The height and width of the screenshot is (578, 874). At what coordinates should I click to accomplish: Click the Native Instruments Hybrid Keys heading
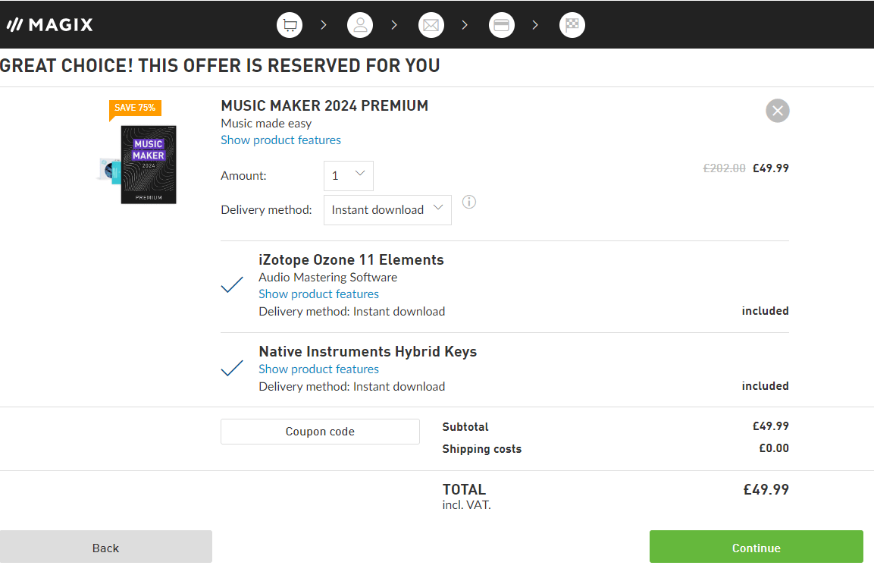coord(368,351)
